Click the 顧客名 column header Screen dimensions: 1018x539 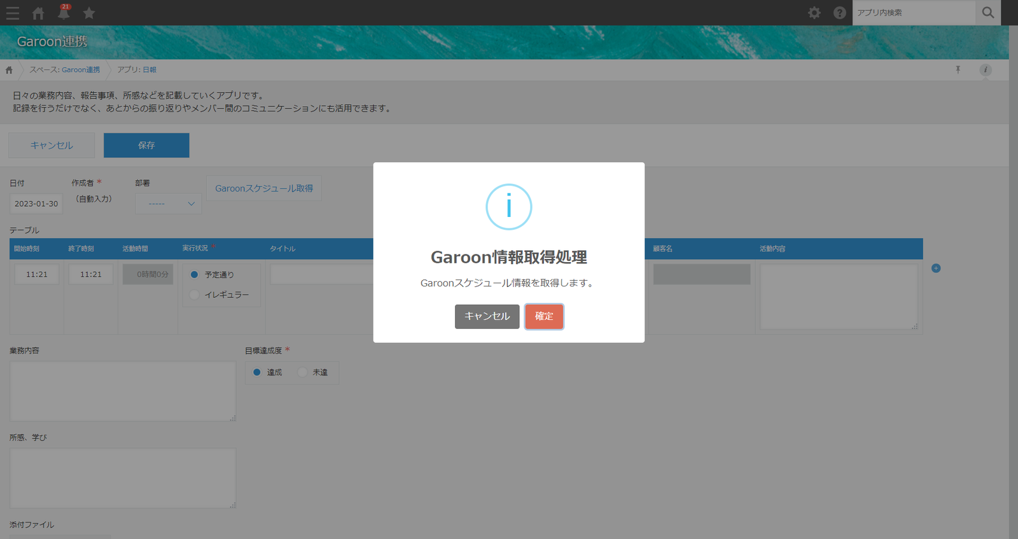tap(663, 249)
